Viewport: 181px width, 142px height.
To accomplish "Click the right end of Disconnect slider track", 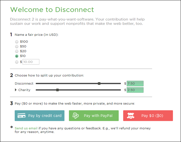I will [120, 84].
